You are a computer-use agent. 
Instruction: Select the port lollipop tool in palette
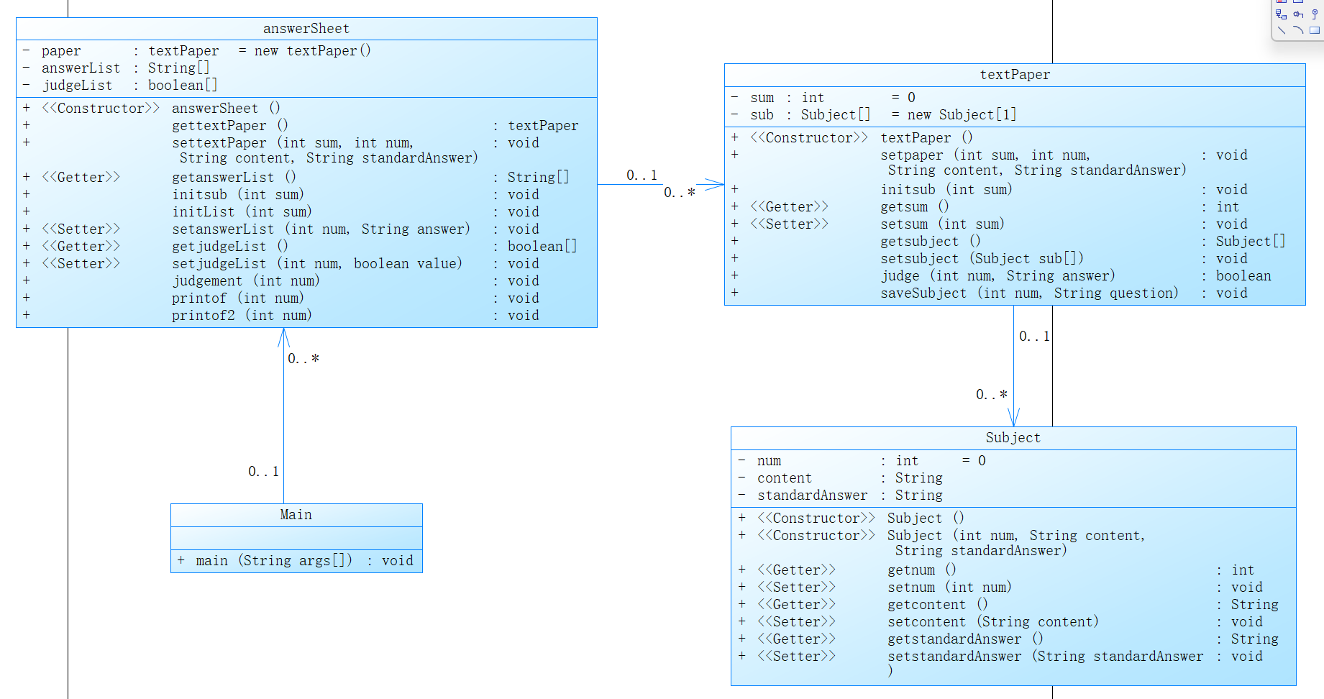1315,14
